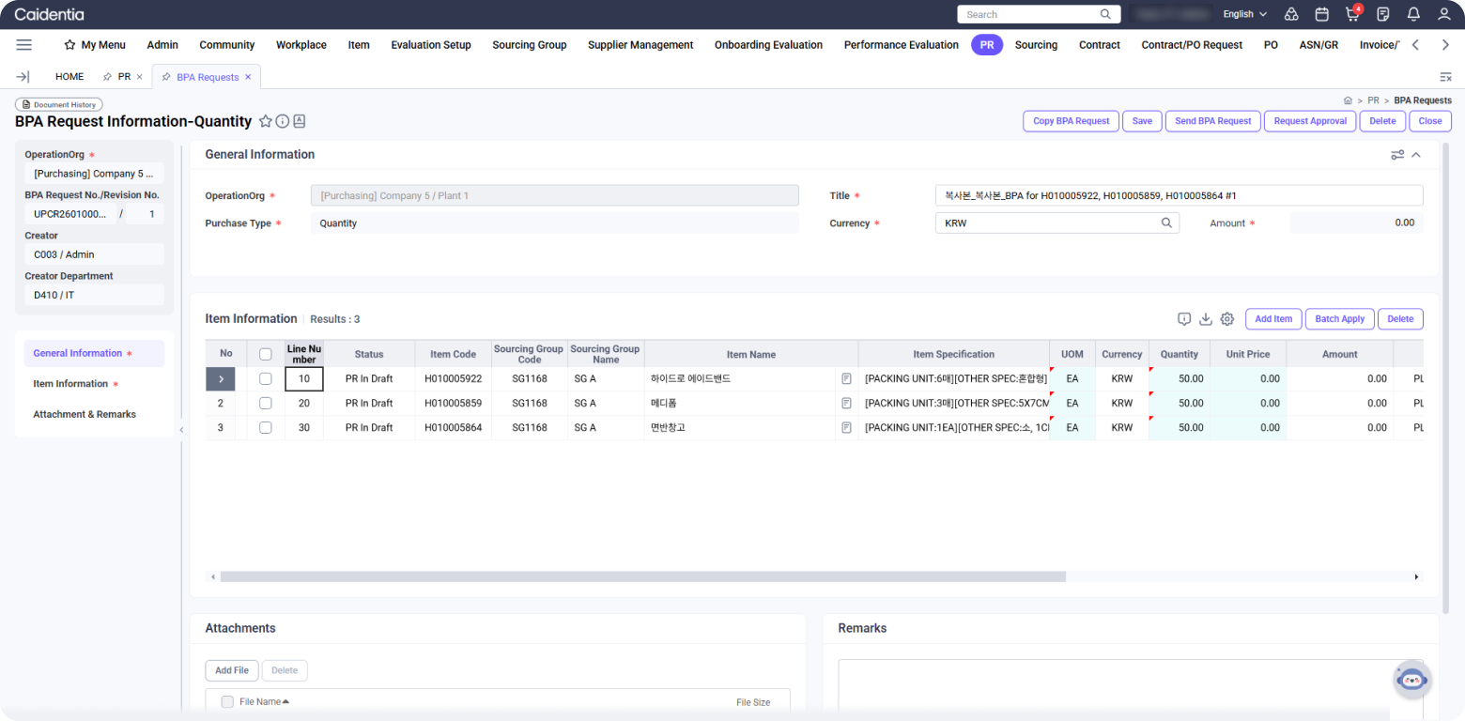Switch to the HOME tab
1465x721 pixels.
pyautogui.click(x=69, y=77)
